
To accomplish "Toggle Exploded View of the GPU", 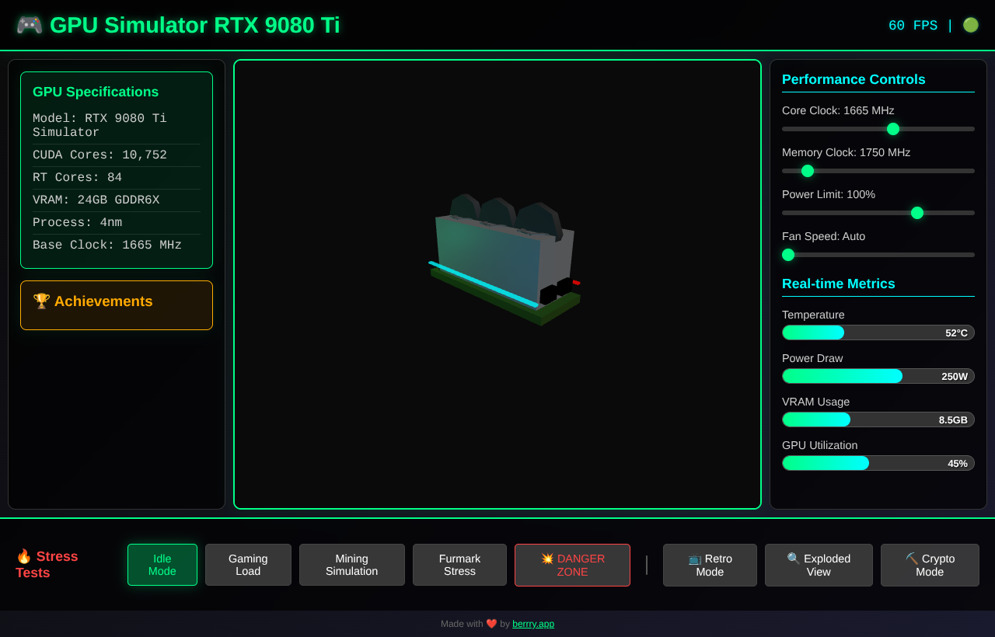I will [819, 565].
